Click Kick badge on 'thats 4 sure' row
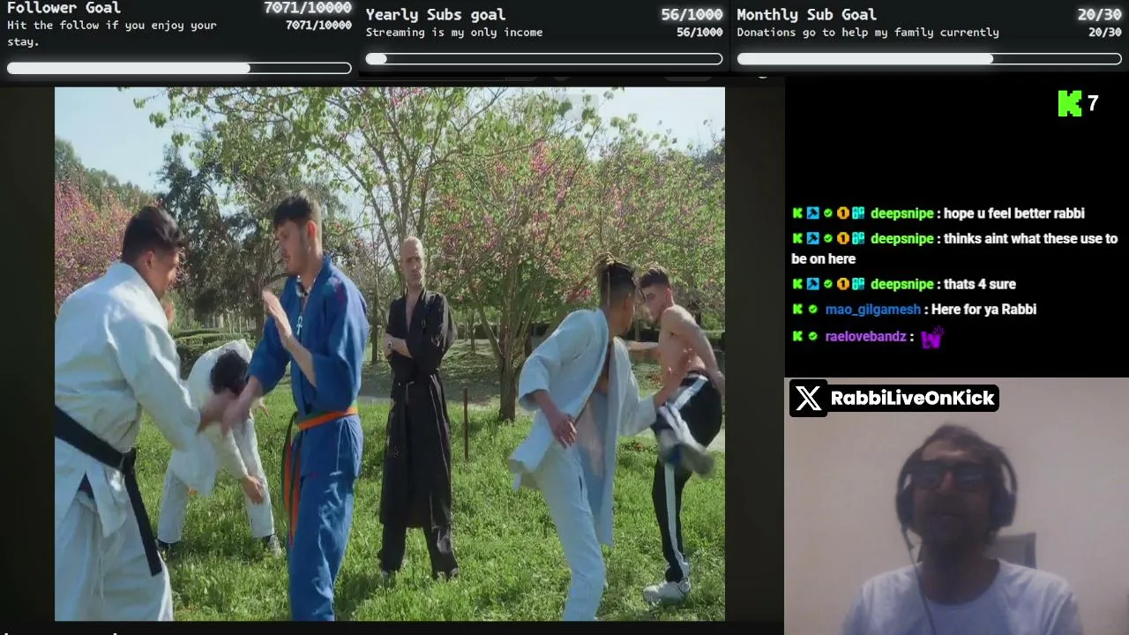Viewport: 1129px width, 635px height. [797, 284]
